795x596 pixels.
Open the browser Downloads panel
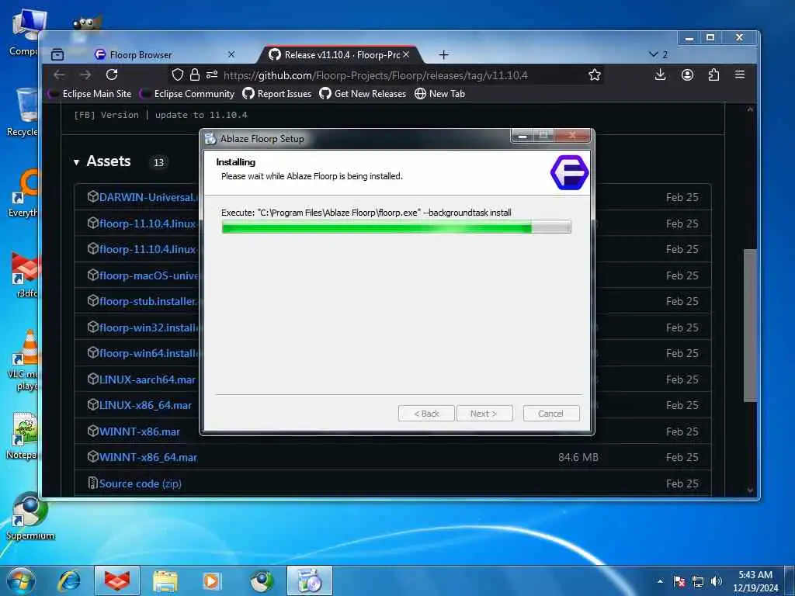[660, 75]
